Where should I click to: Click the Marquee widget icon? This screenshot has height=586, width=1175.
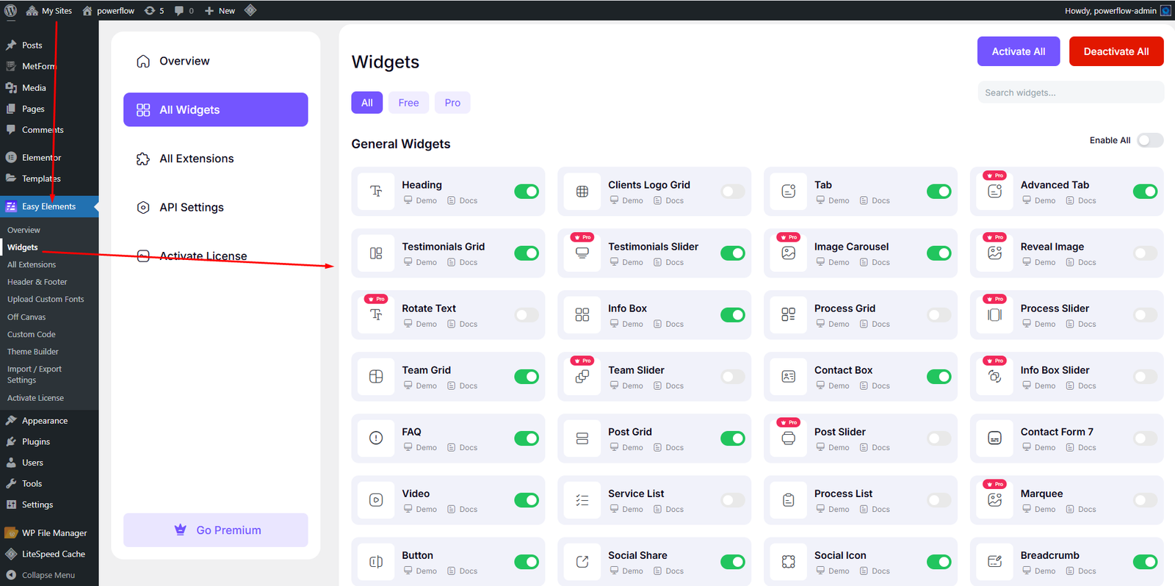pos(995,500)
